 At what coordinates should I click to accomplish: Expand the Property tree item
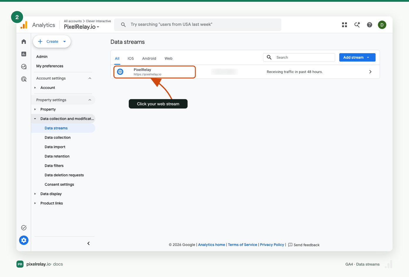pos(35,109)
